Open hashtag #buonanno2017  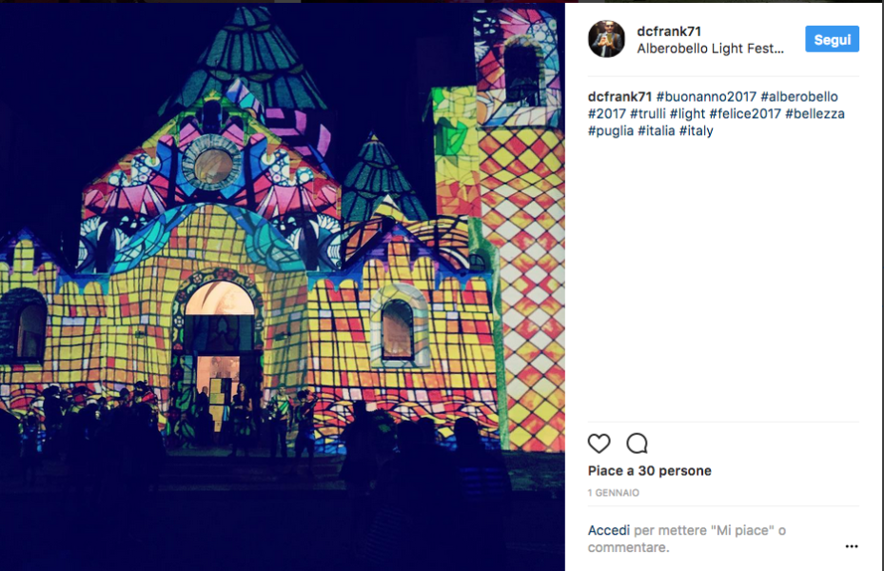(706, 96)
